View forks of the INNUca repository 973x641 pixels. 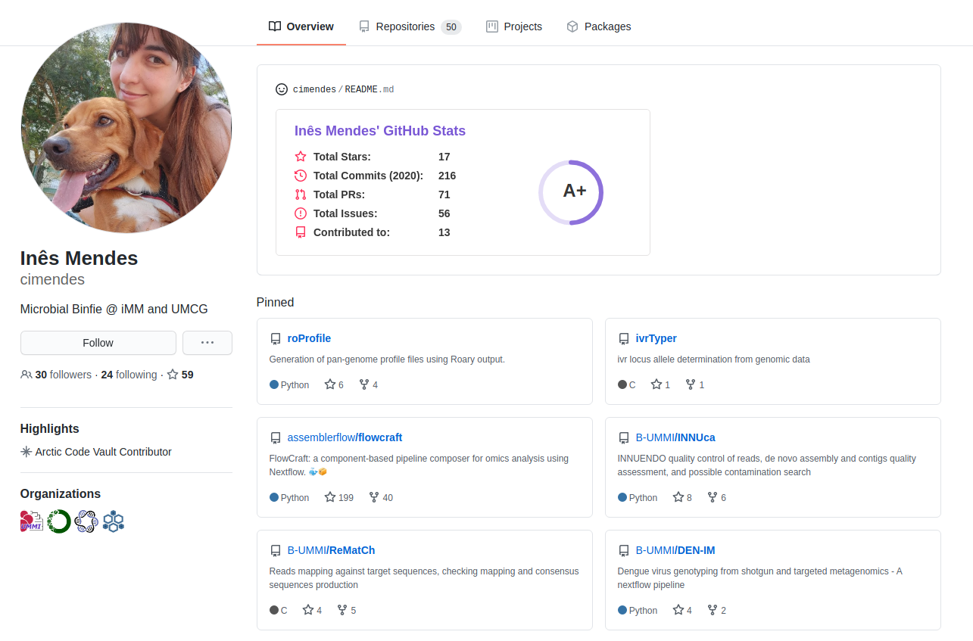tap(717, 497)
